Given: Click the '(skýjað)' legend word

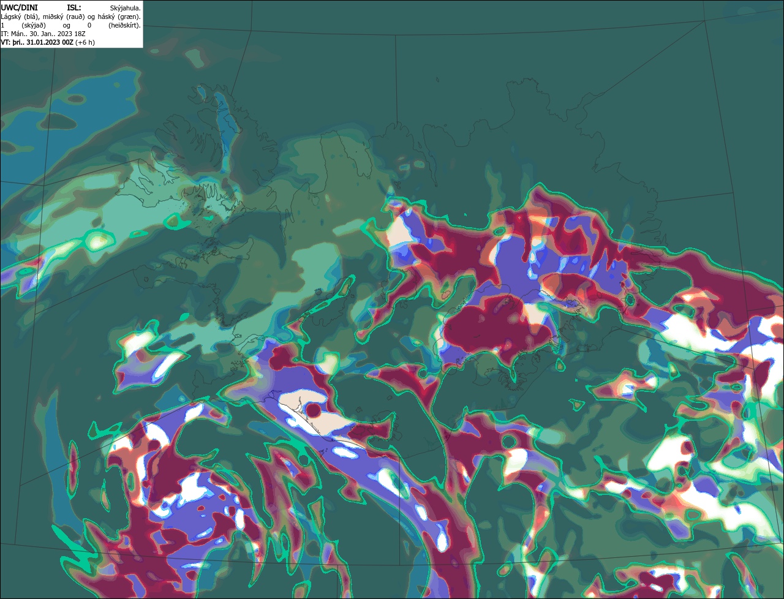Looking at the screenshot, I should (x=34, y=26).
